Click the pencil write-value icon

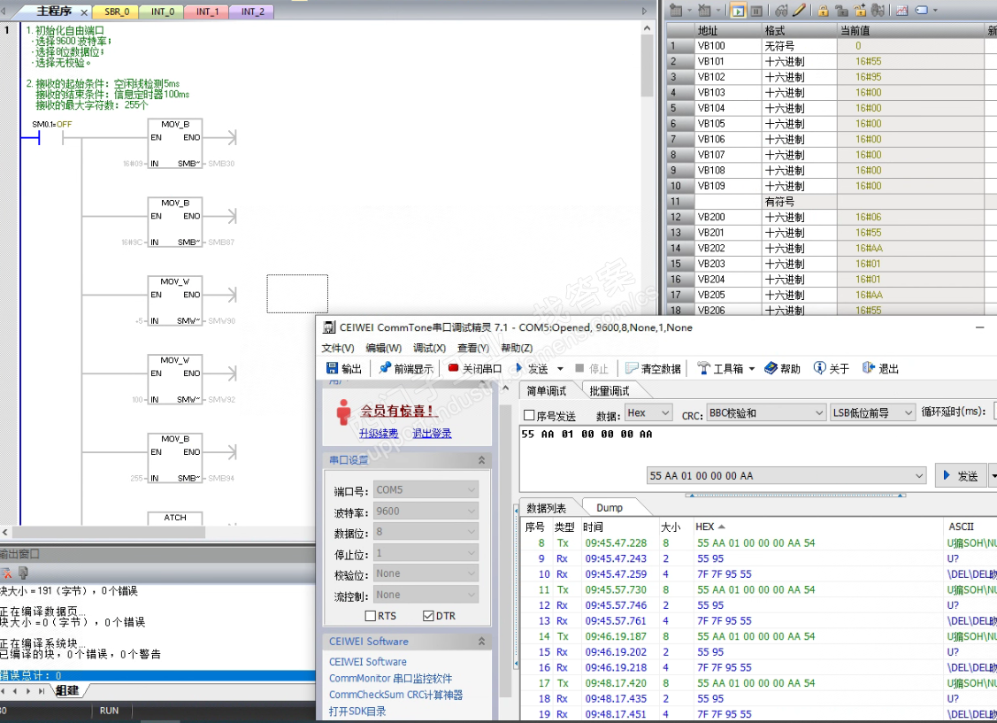(799, 11)
